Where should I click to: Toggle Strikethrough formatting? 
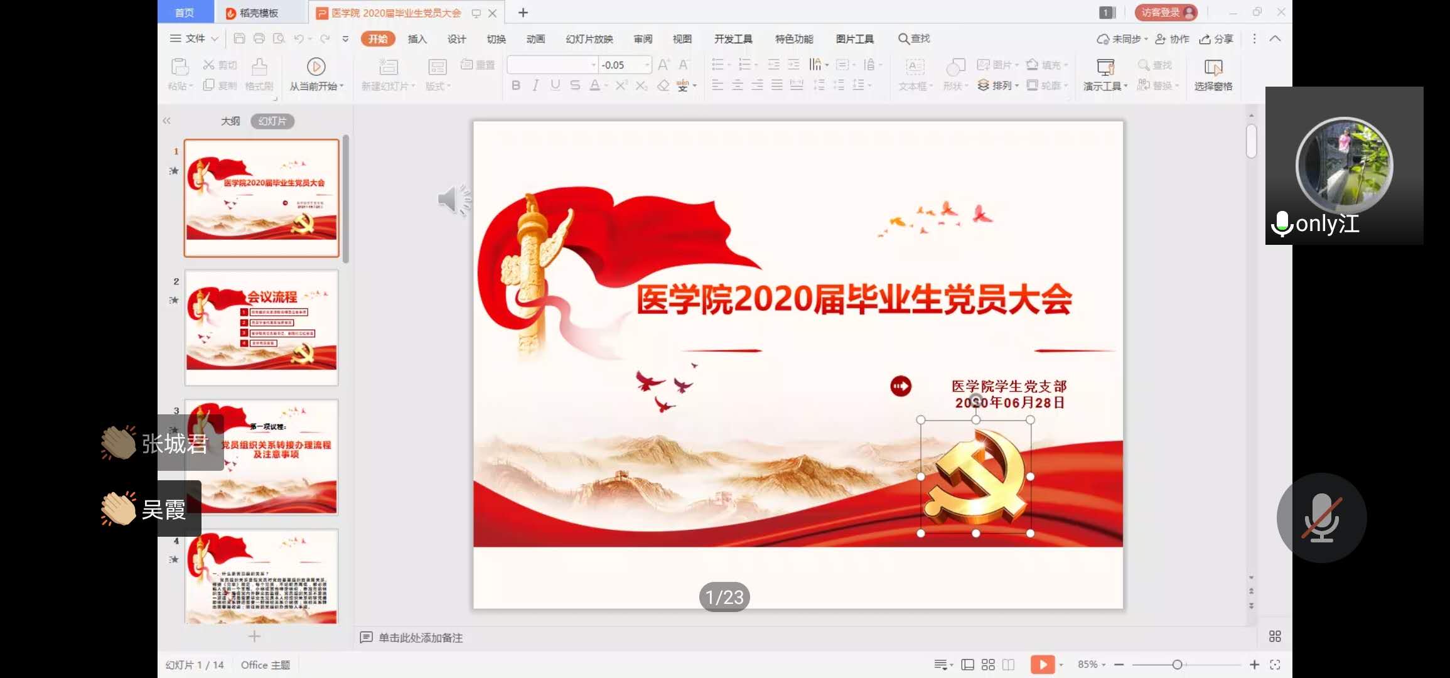tap(575, 85)
